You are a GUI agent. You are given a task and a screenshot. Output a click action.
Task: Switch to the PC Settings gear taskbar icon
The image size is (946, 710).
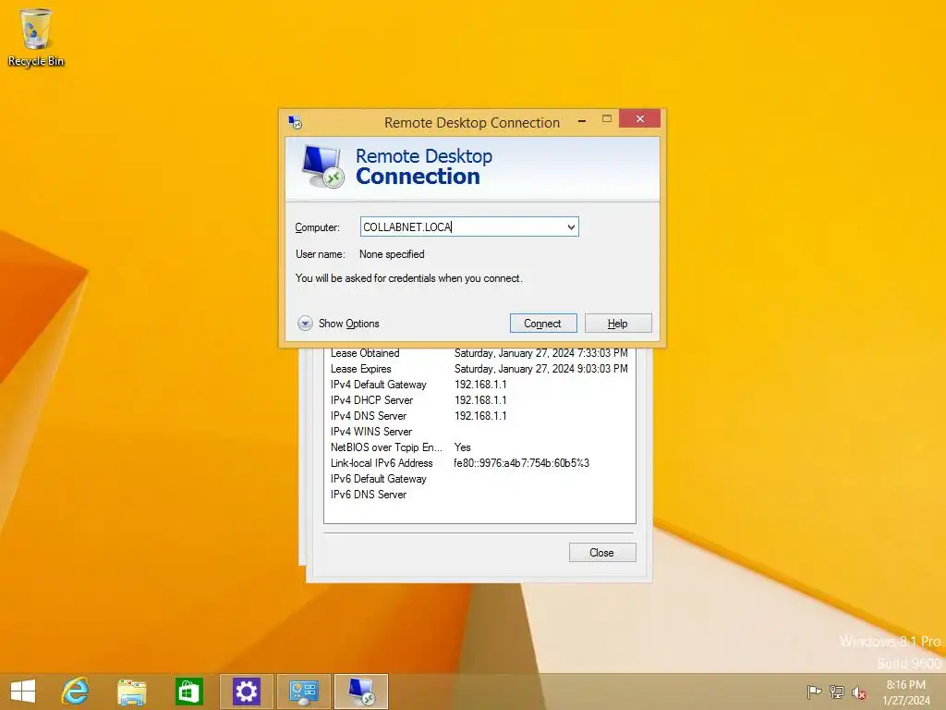246,692
